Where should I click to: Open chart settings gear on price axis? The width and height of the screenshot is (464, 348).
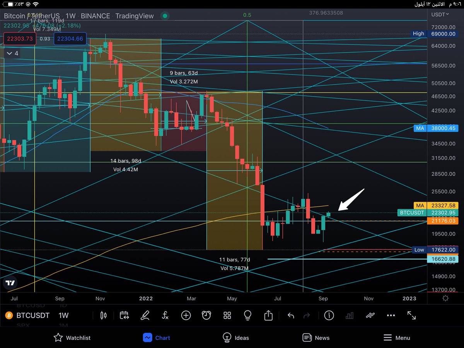pos(445,298)
